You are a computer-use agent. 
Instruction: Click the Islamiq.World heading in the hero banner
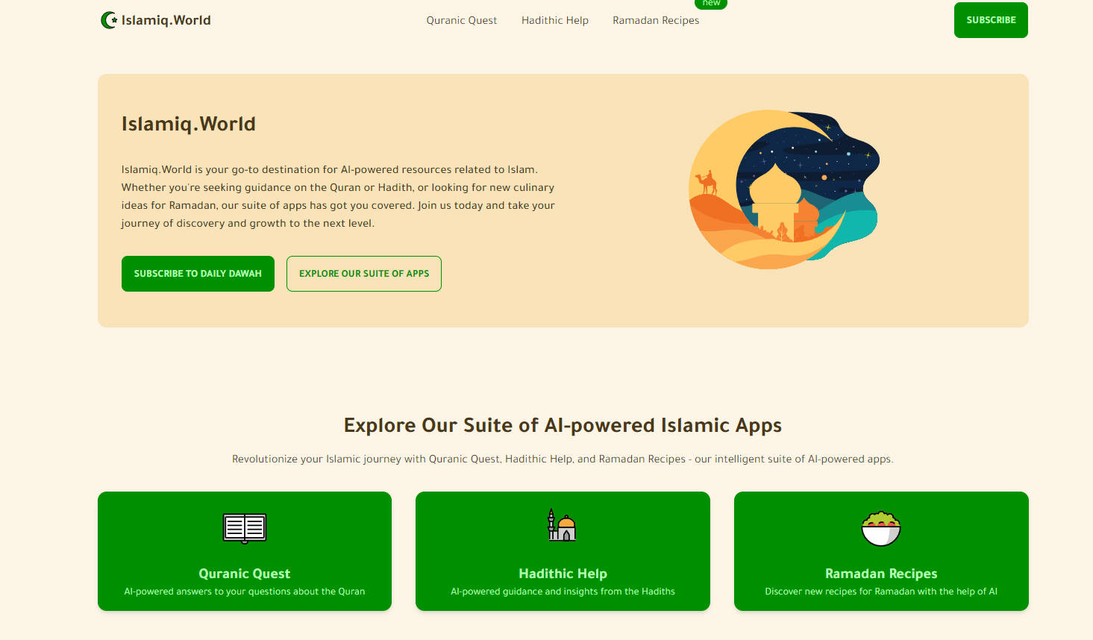point(188,124)
